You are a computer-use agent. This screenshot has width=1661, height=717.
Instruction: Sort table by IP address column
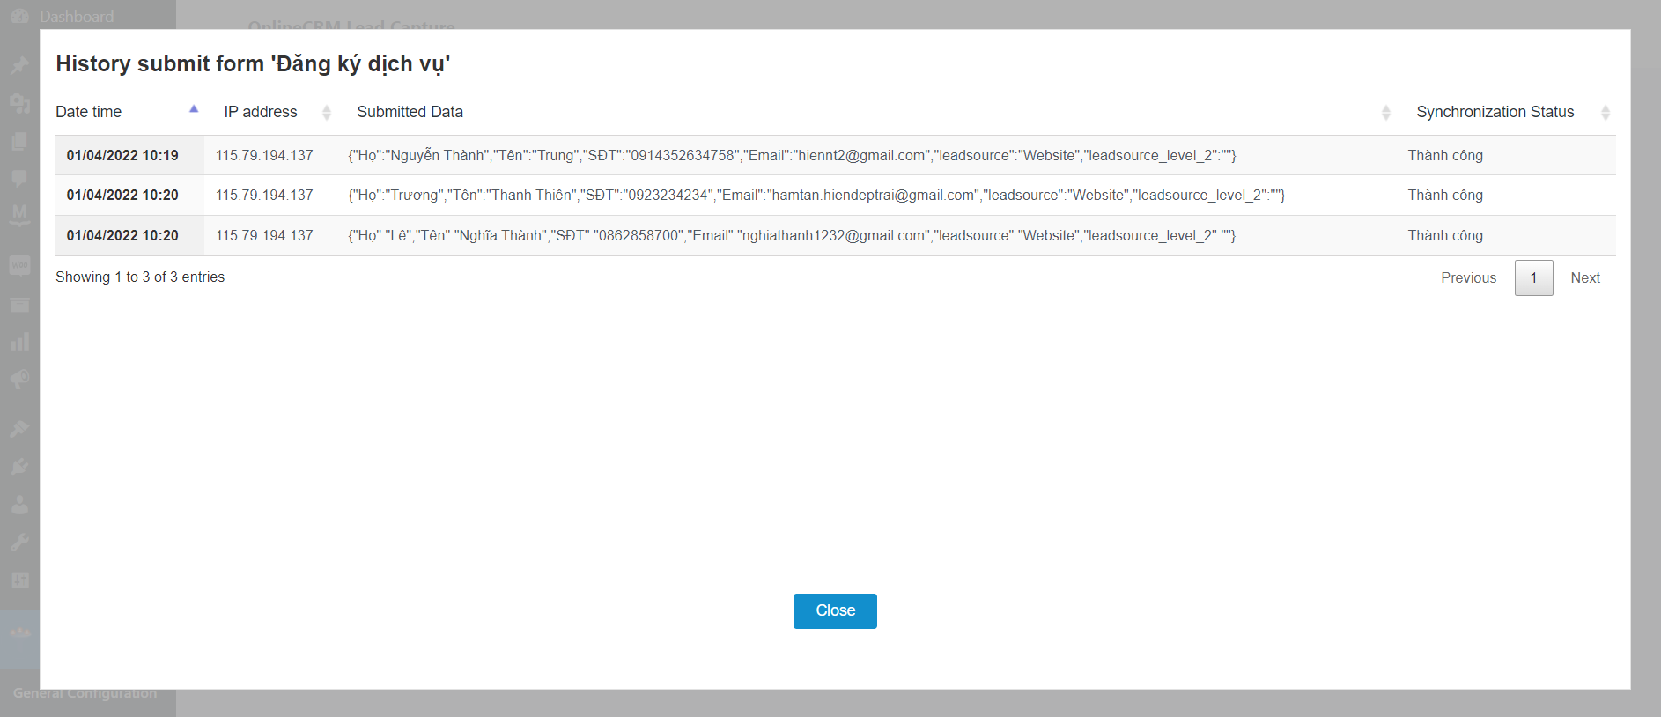273,112
